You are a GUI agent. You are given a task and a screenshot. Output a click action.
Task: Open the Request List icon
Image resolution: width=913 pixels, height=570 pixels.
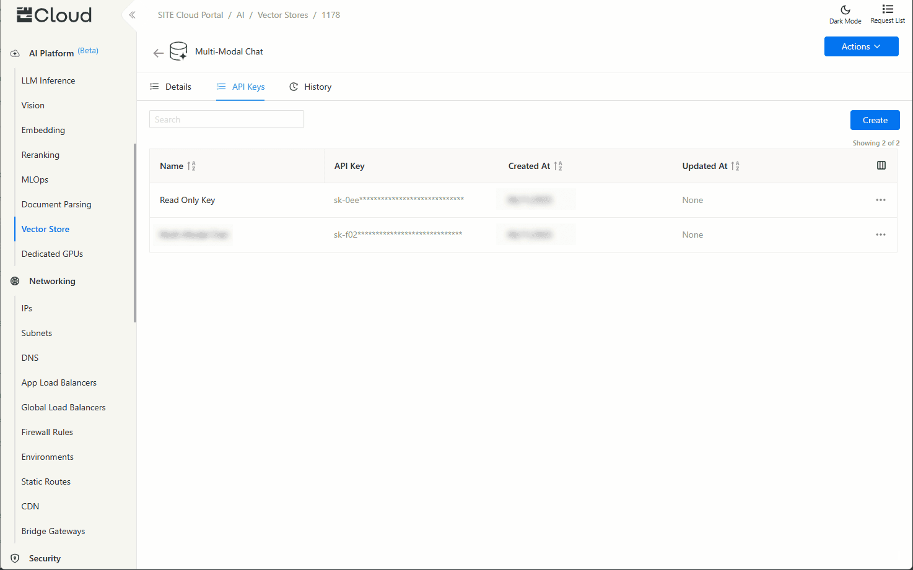click(887, 14)
